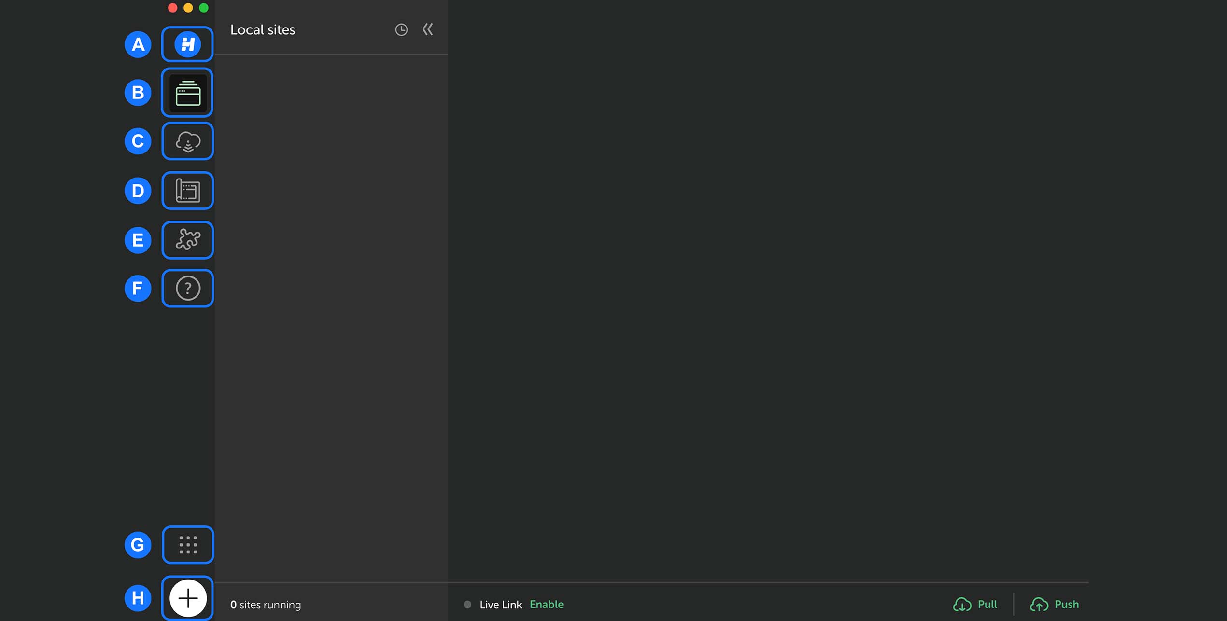
Task: Open the Add-ons puzzle piece icon
Action: tap(187, 240)
